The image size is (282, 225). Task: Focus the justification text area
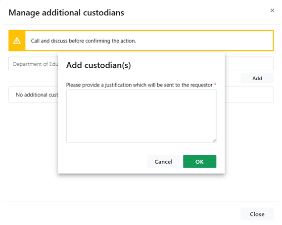[141, 116]
